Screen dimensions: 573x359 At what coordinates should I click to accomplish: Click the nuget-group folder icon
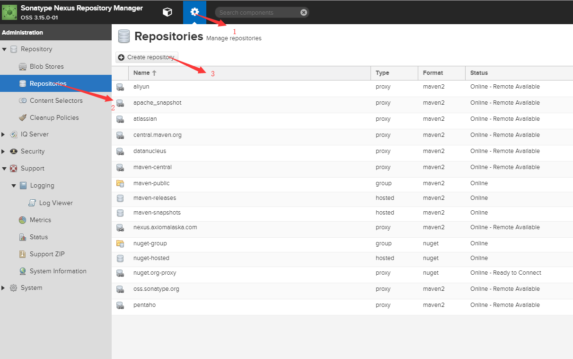[x=120, y=243]
